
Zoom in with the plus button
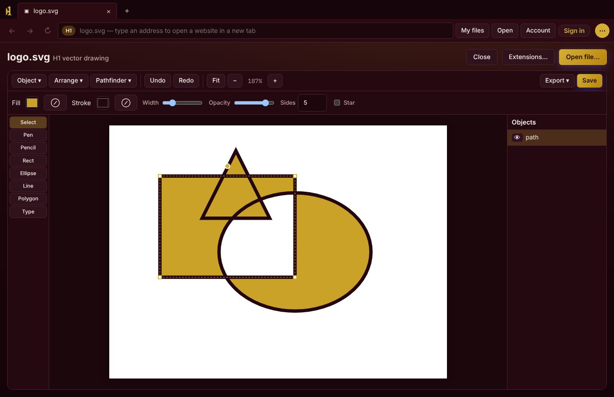[x=275, y=81]
